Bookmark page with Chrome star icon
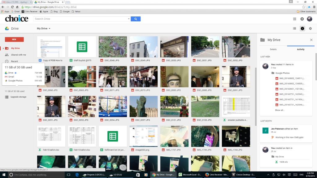317x178 pixels. 304,7
